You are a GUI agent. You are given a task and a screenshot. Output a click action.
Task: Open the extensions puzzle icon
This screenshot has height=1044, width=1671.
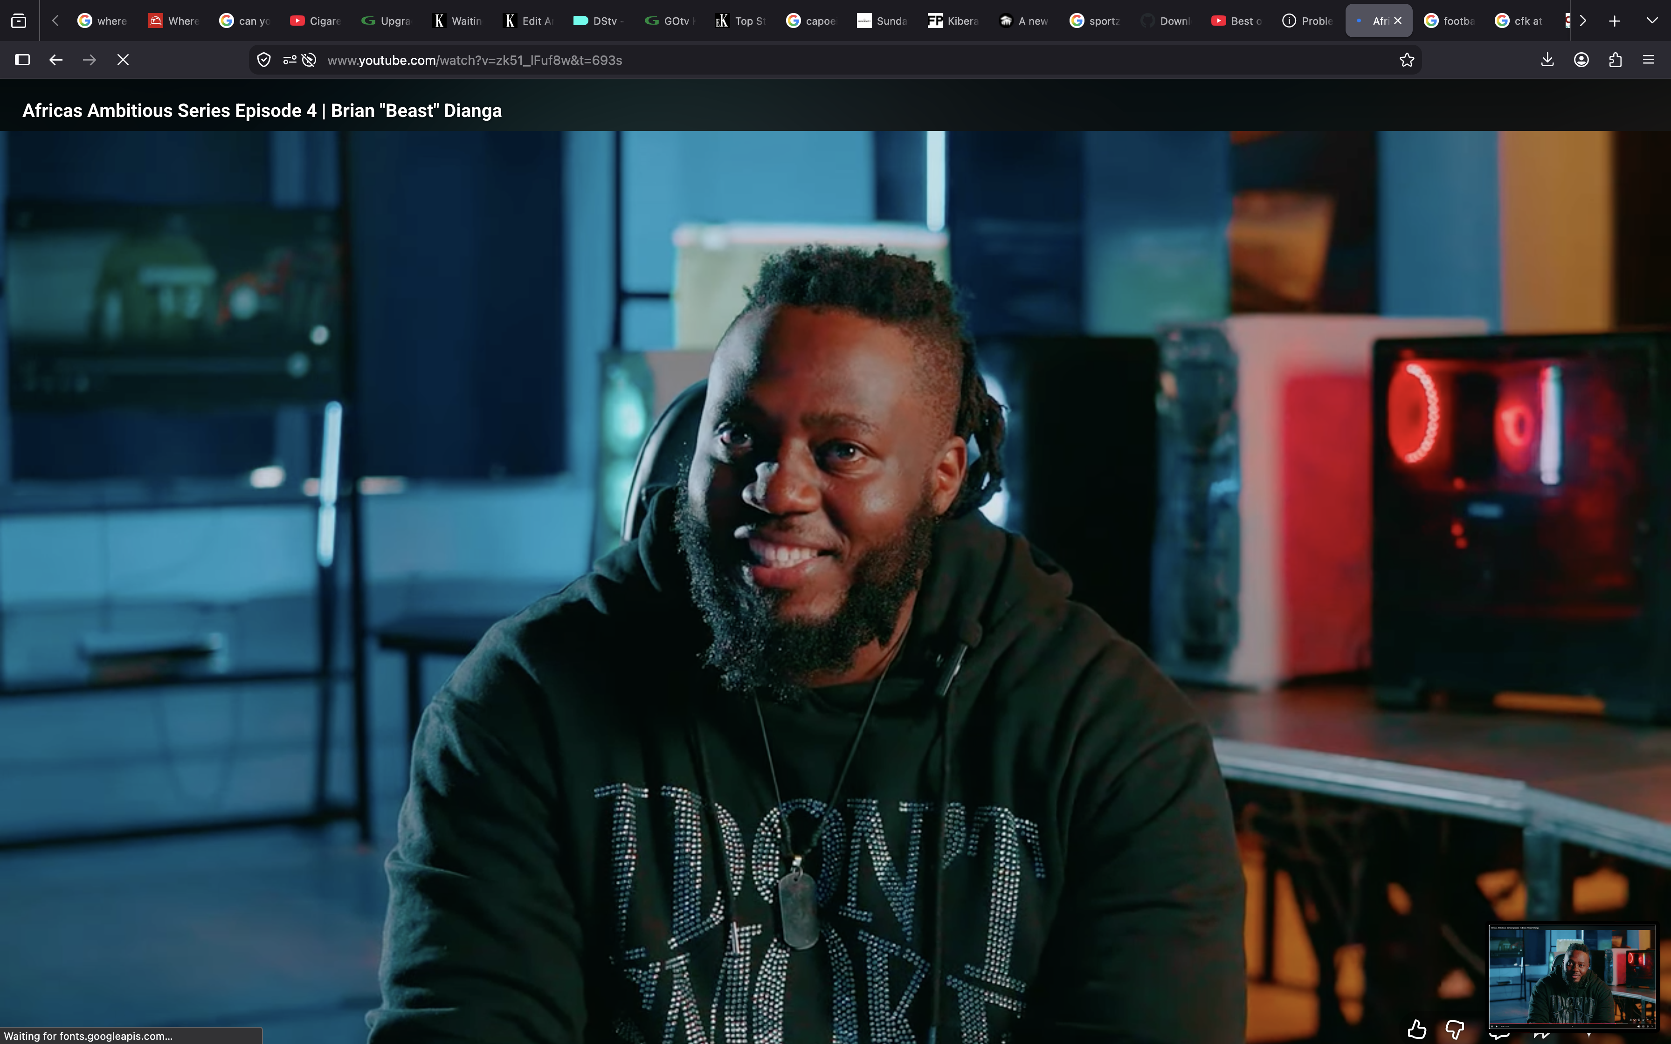point(1615,60)
